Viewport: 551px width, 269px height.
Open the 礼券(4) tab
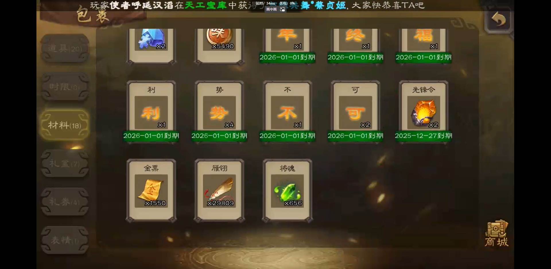pos(65,202)
